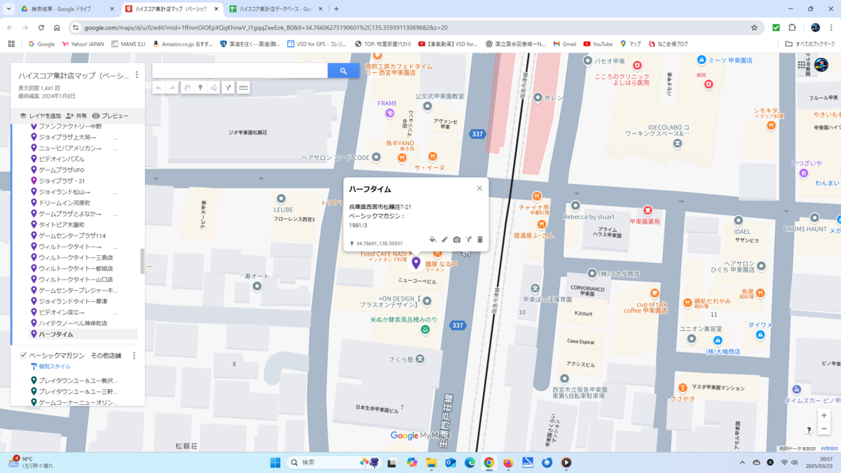
Task: Select ビデオインパズル list item
Action: click(62, 159)
